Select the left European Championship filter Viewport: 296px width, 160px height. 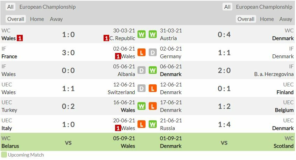[47, 7]
